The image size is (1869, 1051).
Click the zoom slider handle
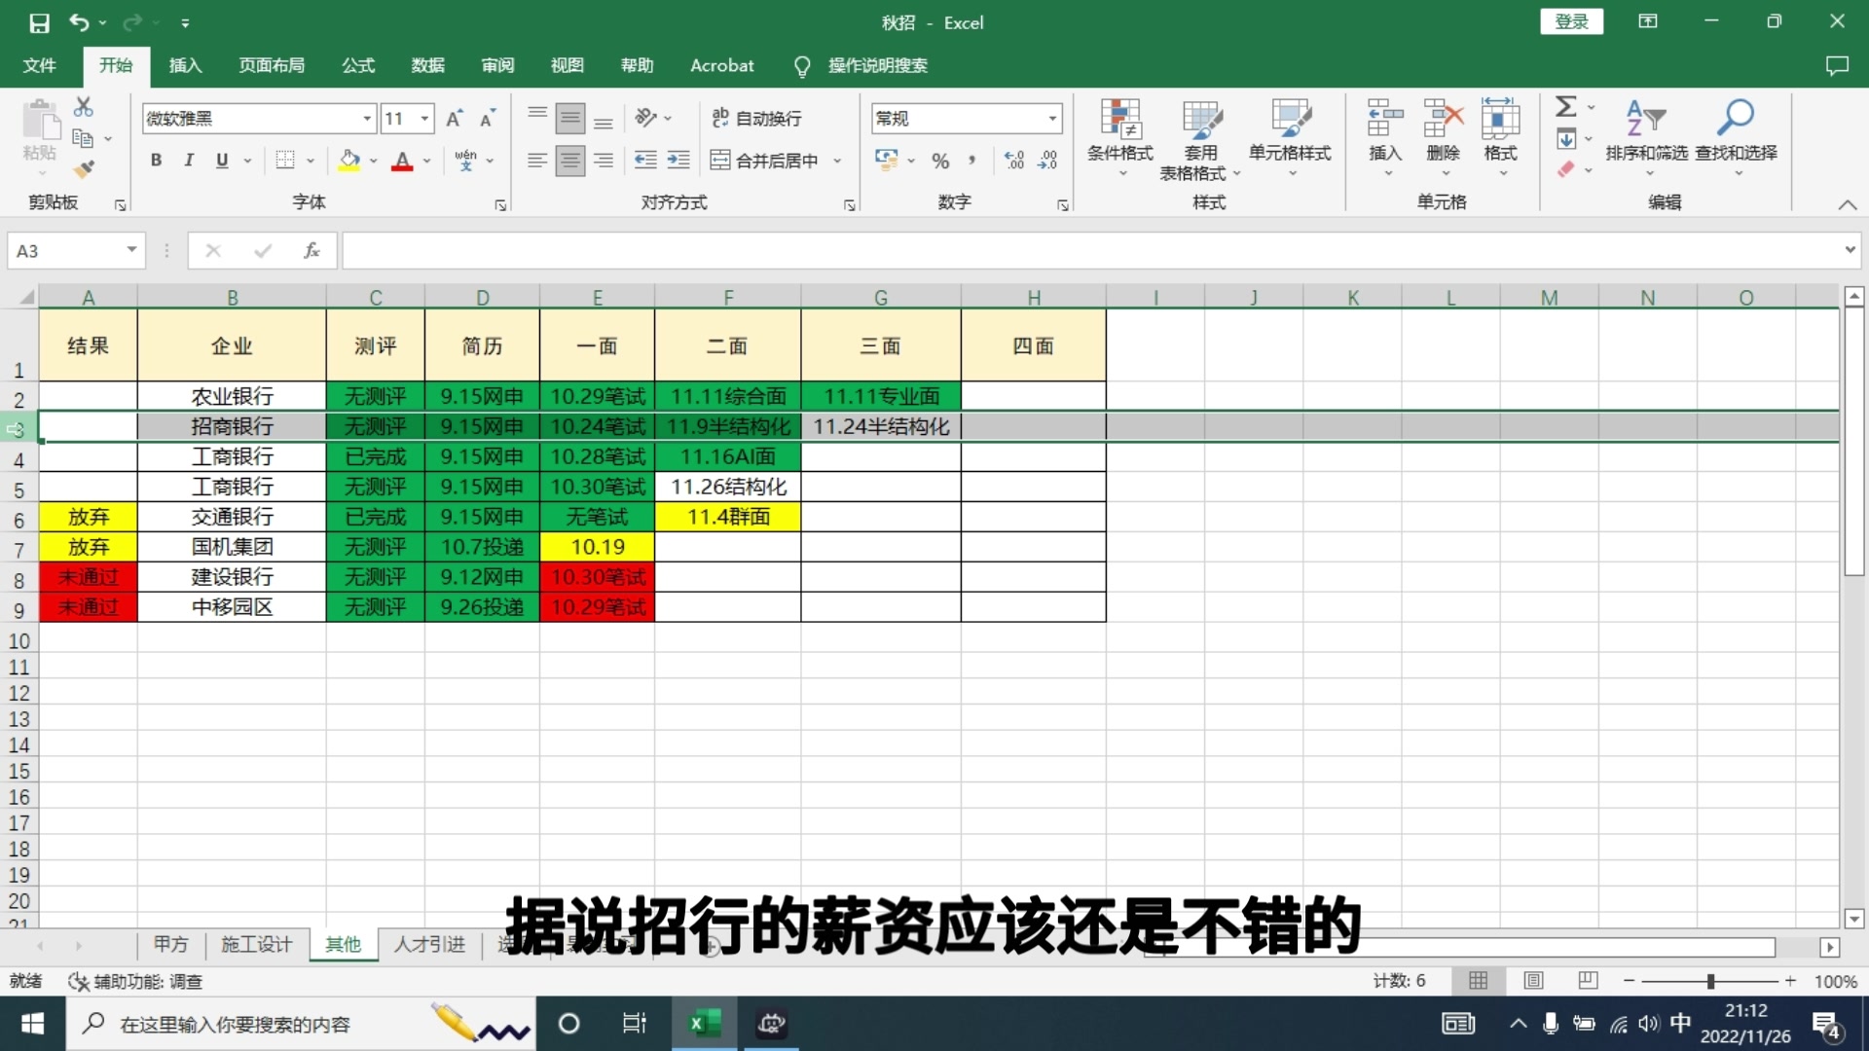coord(1710,981)
